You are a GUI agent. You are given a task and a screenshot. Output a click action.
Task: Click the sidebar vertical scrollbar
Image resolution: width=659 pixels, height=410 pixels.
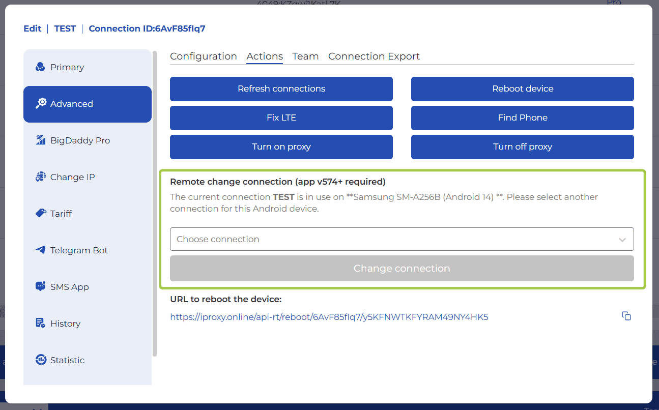point(155,203)
